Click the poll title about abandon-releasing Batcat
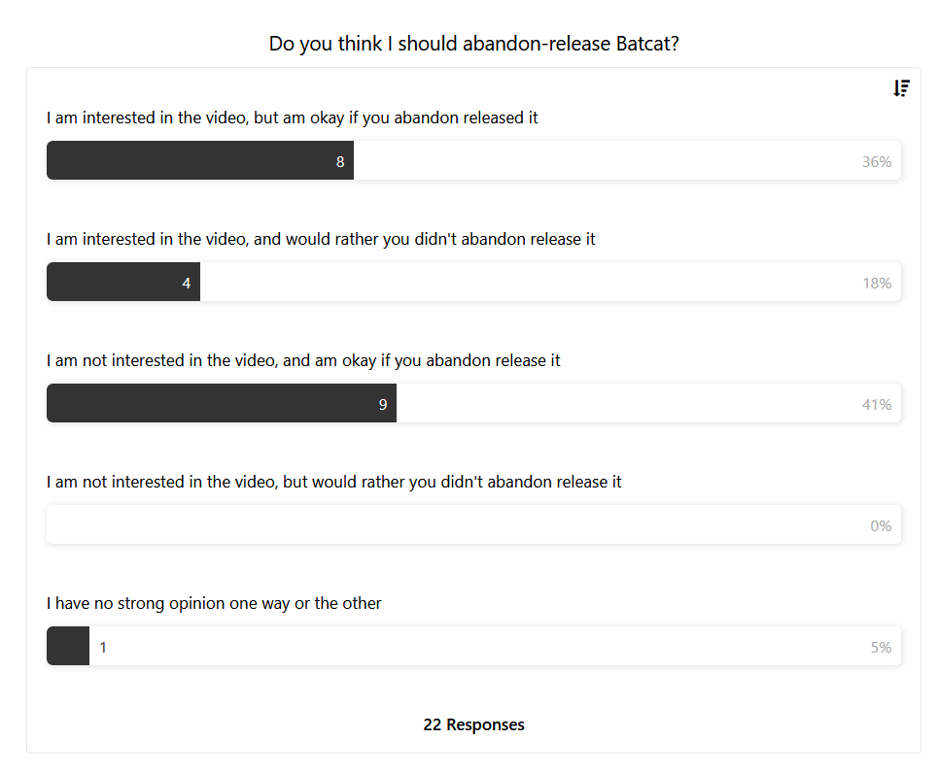Image resolution: width=939 pixels, height=773 pixels. pyautogui.click(x=473, y=44)
